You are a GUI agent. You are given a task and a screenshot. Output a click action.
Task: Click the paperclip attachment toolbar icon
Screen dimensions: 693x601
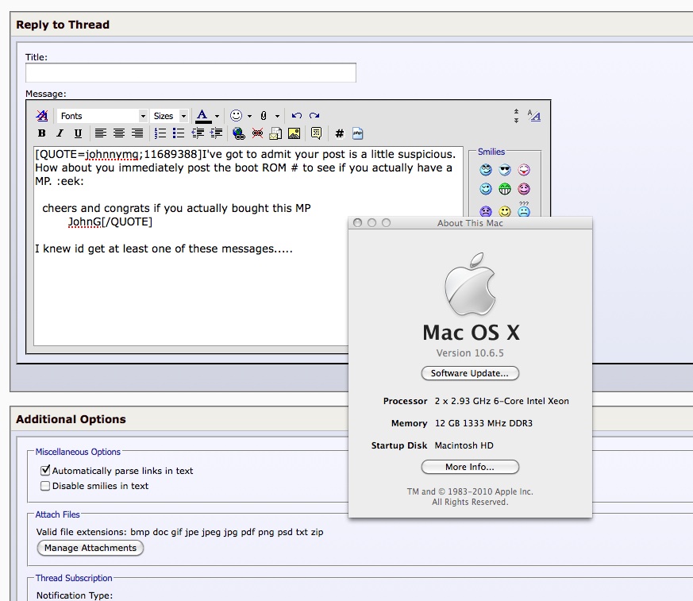(x=264, y=115)
